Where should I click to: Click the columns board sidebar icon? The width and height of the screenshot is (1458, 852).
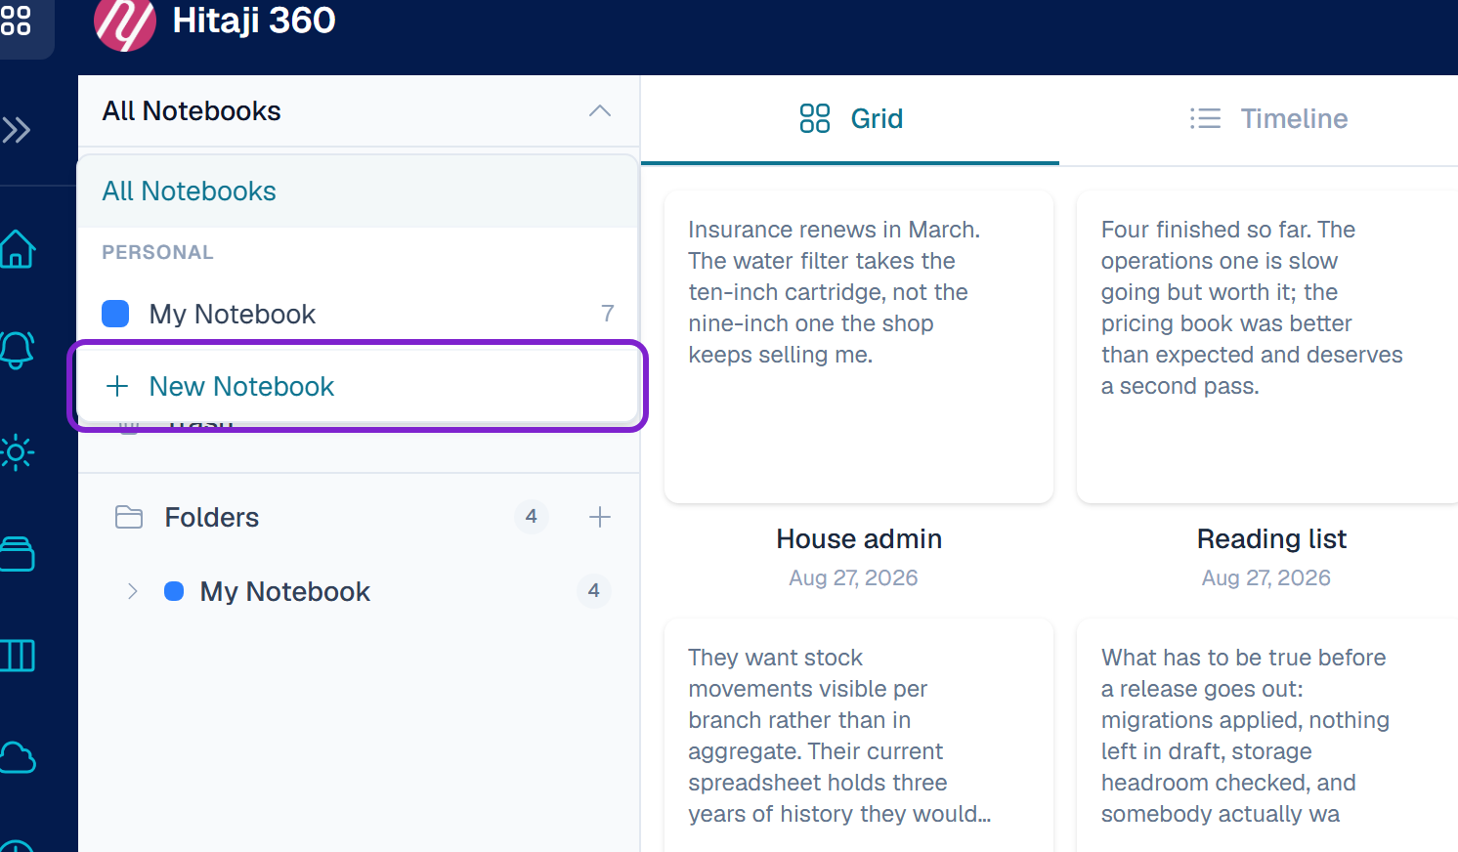coord(18,655)
